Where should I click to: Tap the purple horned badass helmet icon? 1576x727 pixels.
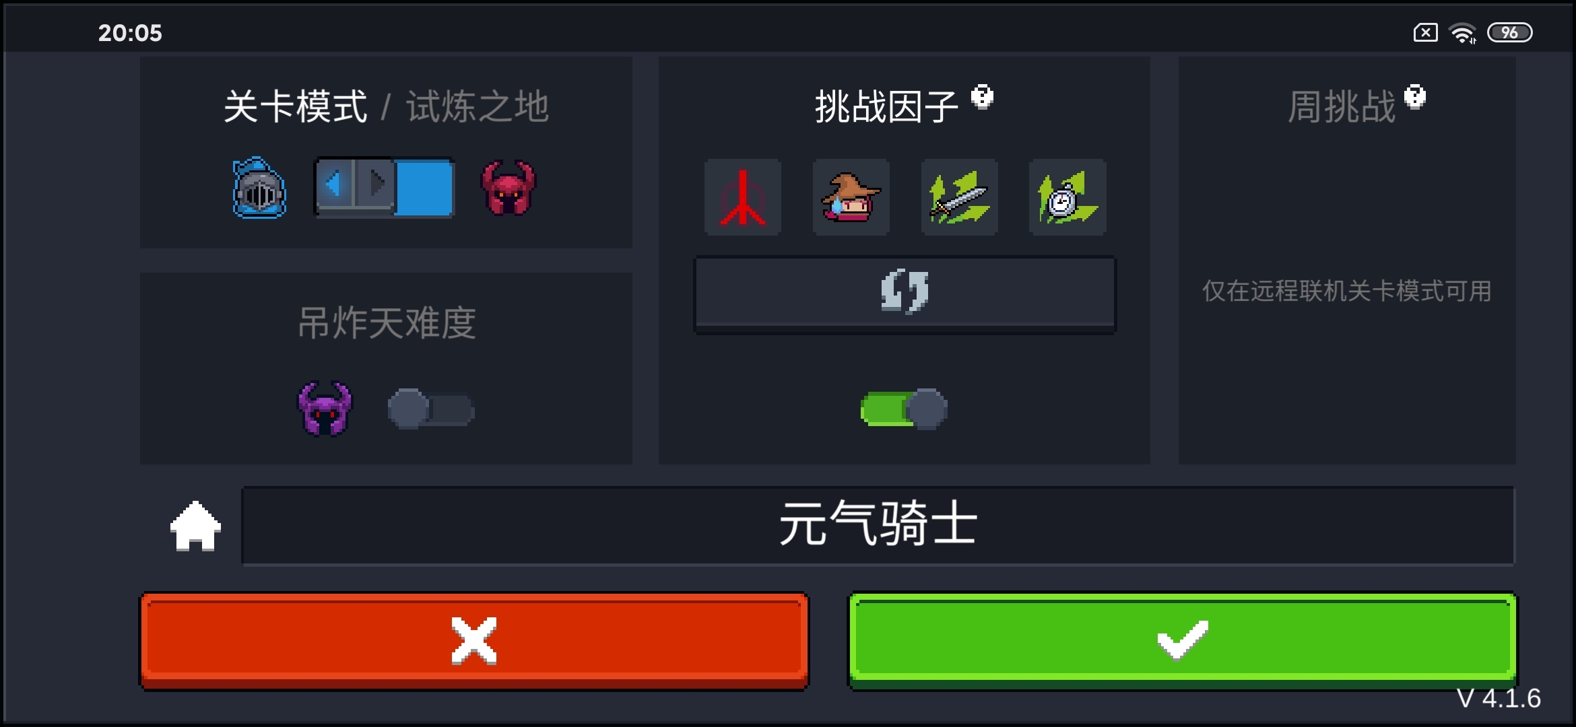pos(325,409)
